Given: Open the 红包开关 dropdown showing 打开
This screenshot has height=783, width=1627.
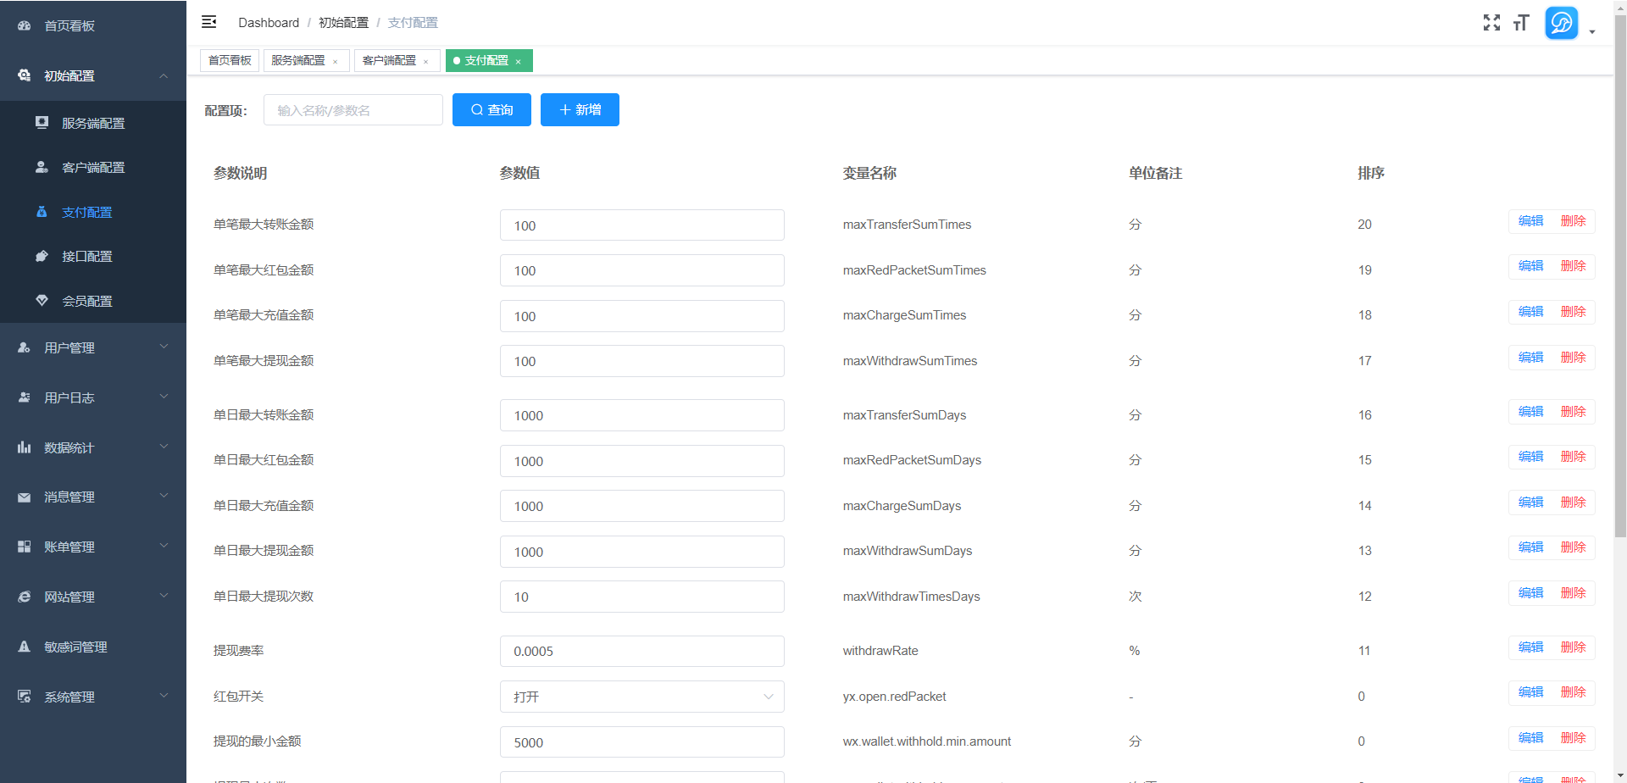Looking at the screenshot, I should click(641, 696).
